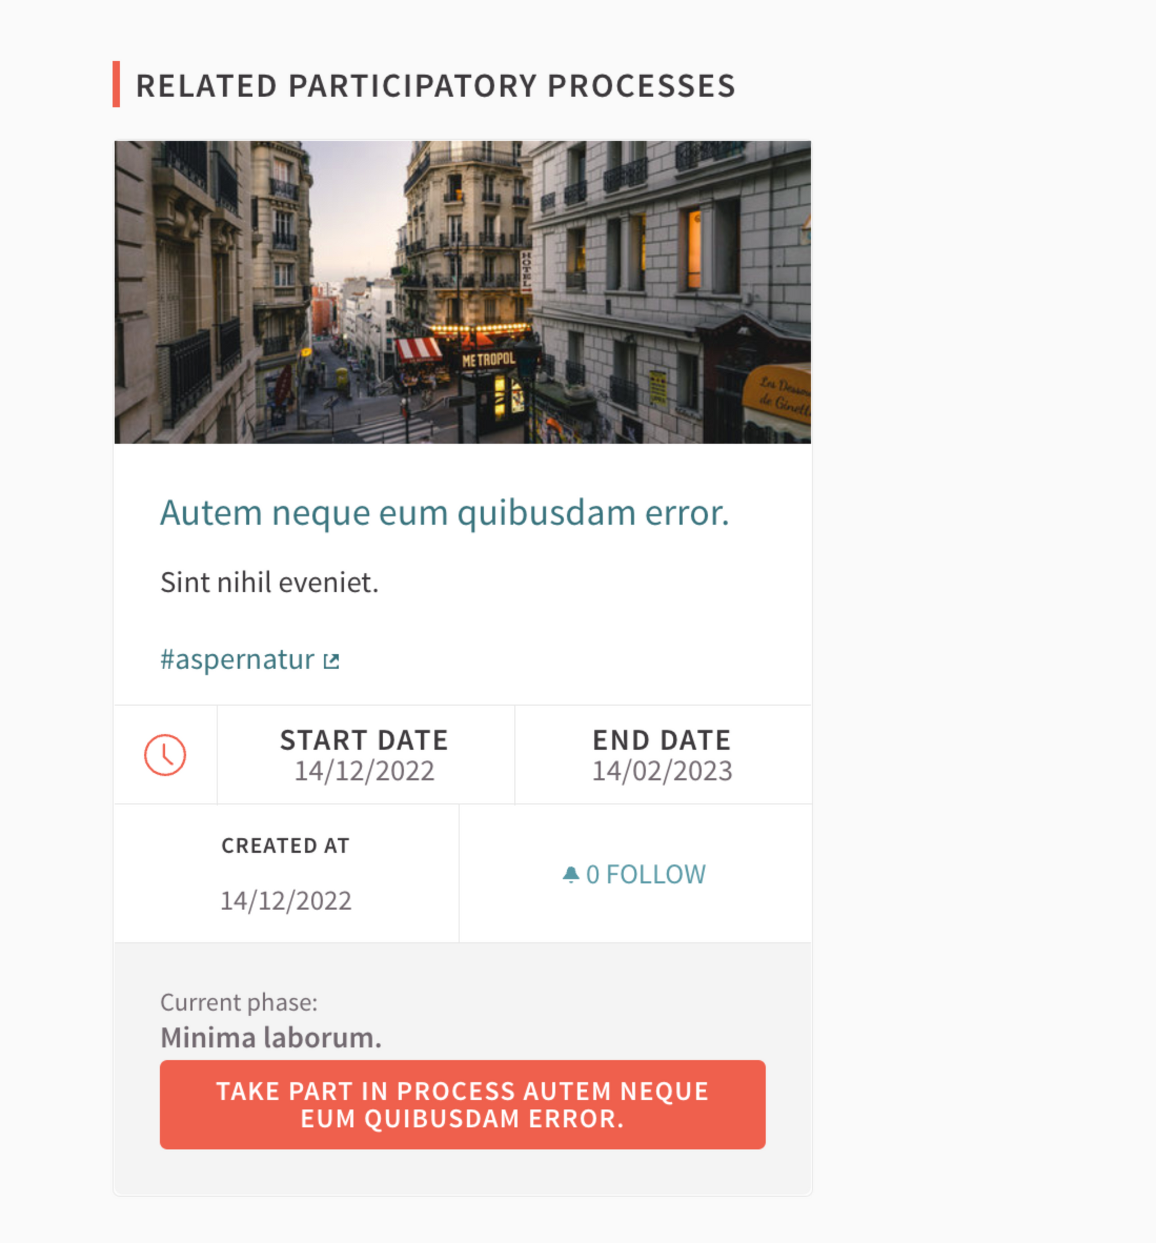The height and width of the screenshot is (1243, 1156).
Task: Click the Take Part in Process button
Action: pyautogui.click(x=463, y=1105)
